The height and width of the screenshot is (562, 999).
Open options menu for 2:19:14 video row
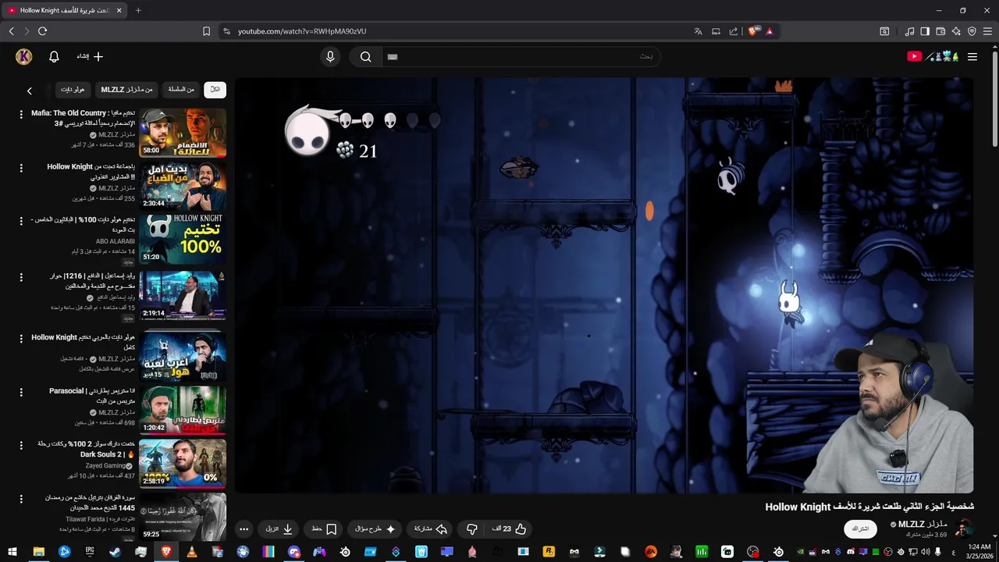point(21,277)
